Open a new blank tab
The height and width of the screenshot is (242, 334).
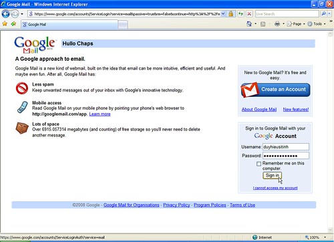pyautogui.click(x=123, y=25)
